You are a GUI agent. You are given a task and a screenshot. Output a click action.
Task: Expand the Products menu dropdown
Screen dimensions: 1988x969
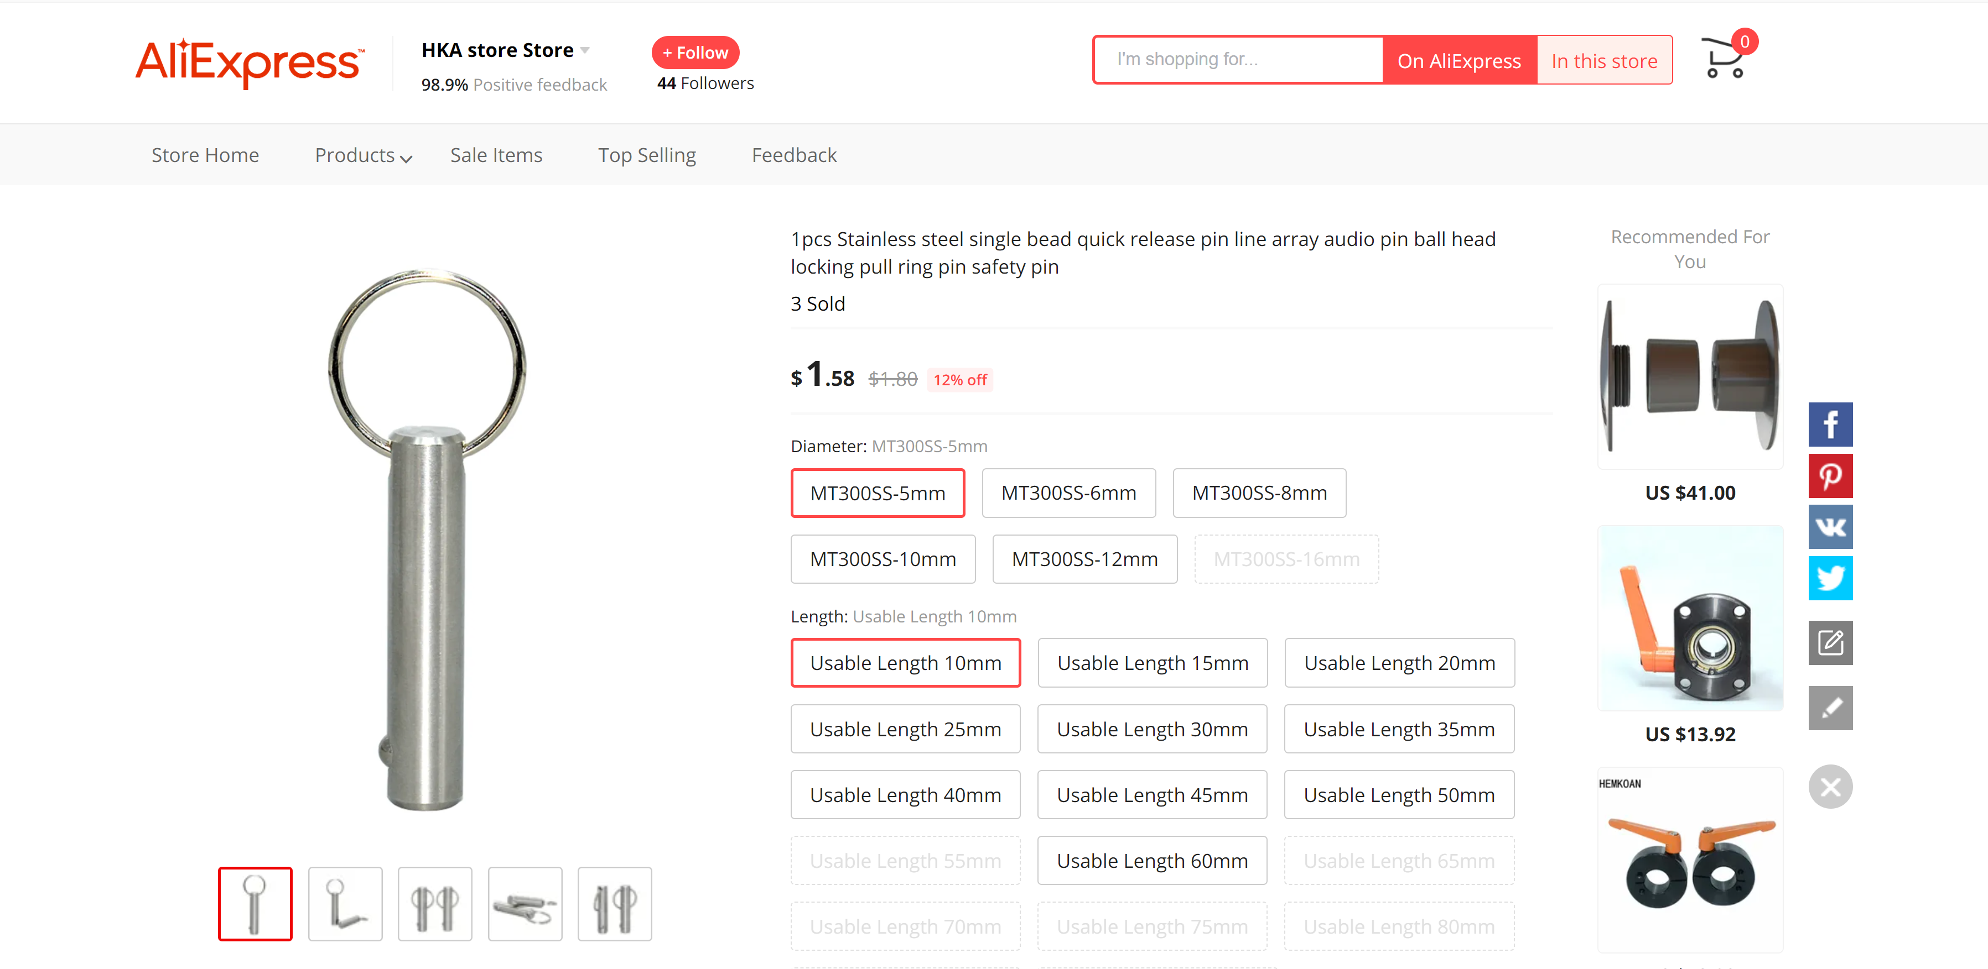pyautogui.click(x=363, y=156)
